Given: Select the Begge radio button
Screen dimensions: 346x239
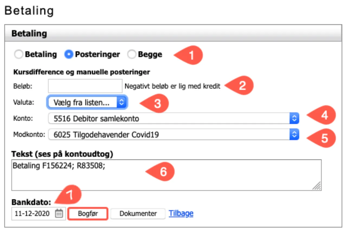Looking at the screenshot, I should (x=132, y=54).
